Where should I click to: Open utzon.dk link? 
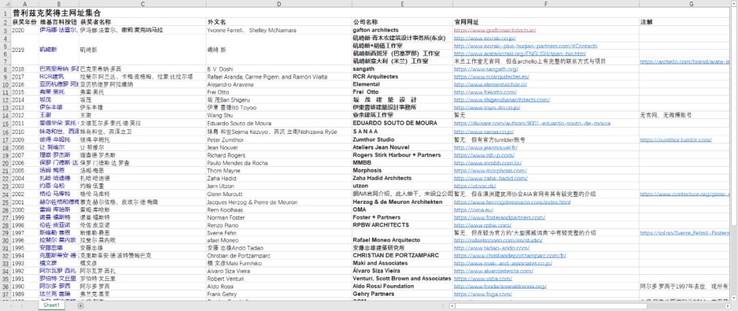tap(474, 187)
